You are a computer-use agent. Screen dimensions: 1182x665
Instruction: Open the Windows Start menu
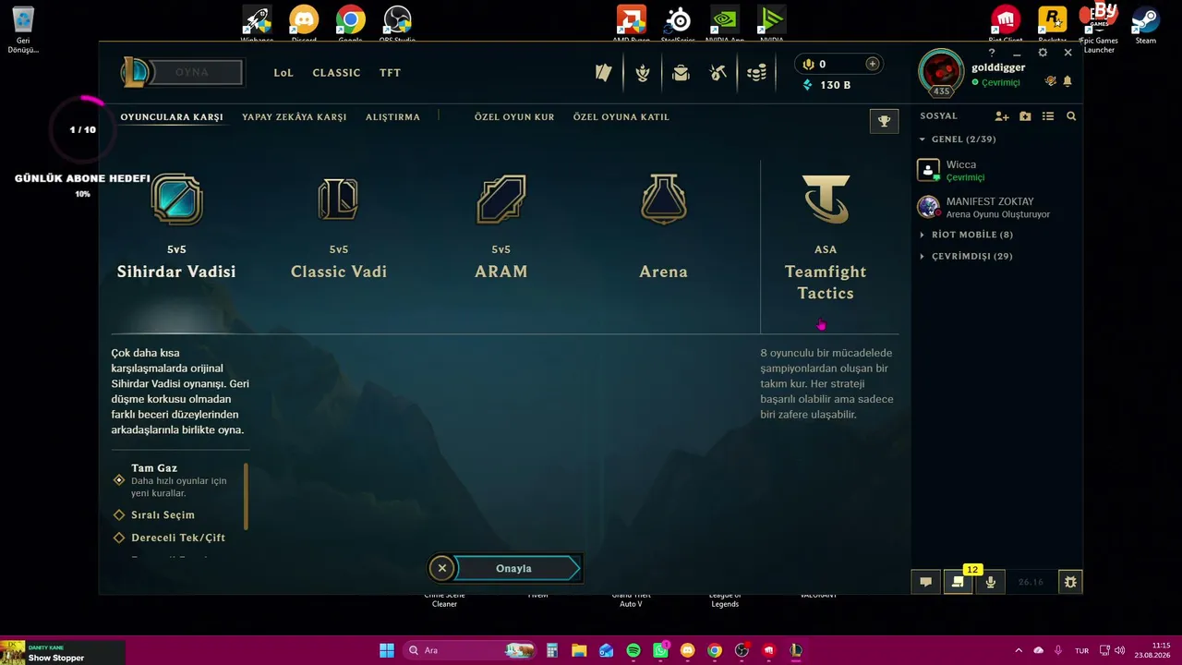coord(387,650)
